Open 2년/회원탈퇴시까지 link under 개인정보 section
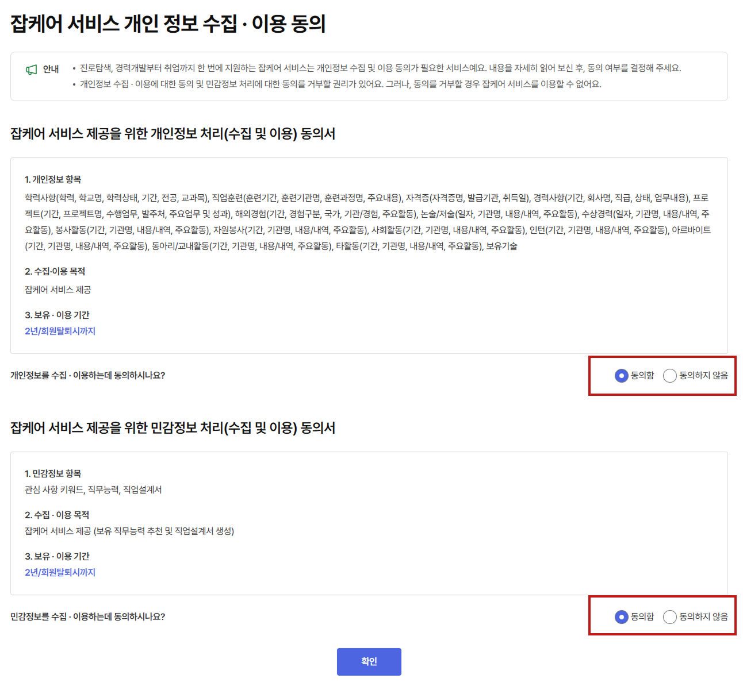The height and width of the screenshot is (686, 743). pyautogui.click(x=60, y=331)
